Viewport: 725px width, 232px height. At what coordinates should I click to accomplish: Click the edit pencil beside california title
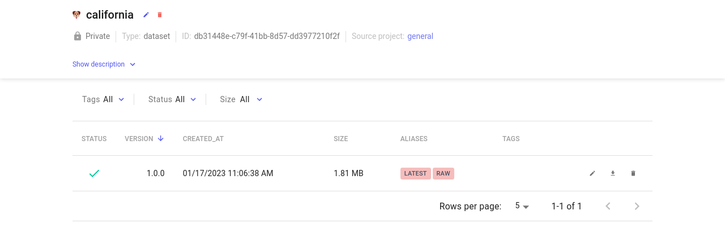pos(146,15)
